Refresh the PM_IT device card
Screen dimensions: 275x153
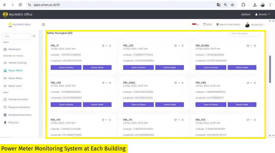click(x=103, y=46)
